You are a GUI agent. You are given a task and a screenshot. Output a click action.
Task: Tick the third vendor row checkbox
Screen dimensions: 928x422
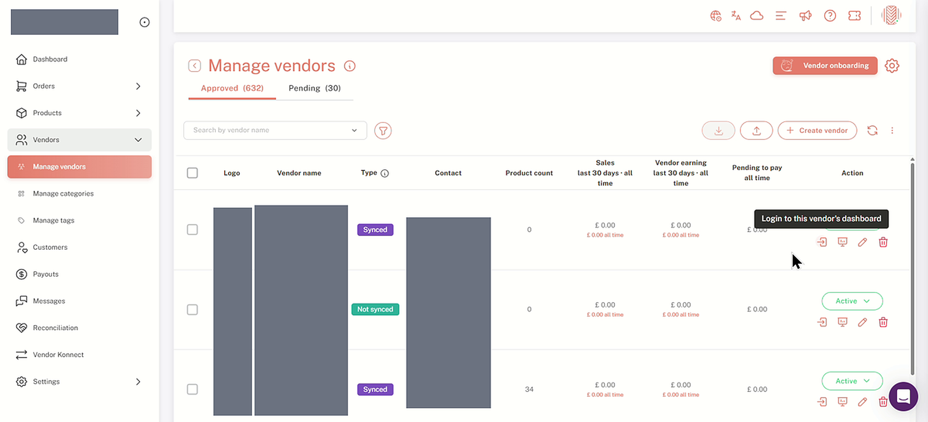pyautogui.click(x=192, y=389)
